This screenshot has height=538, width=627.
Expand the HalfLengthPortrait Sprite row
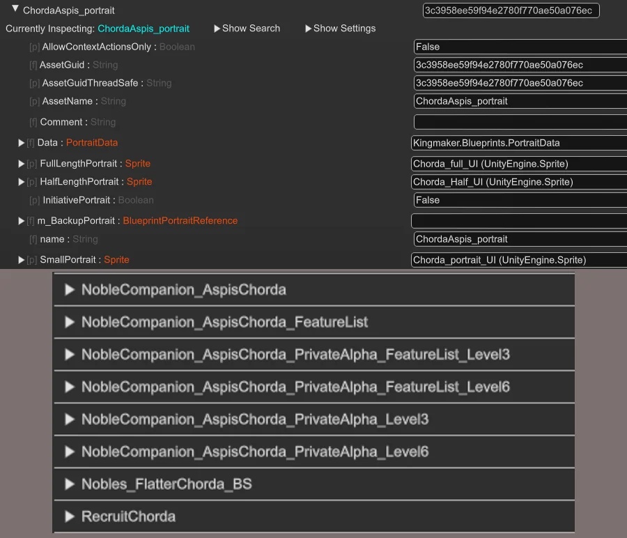point(21,182)
